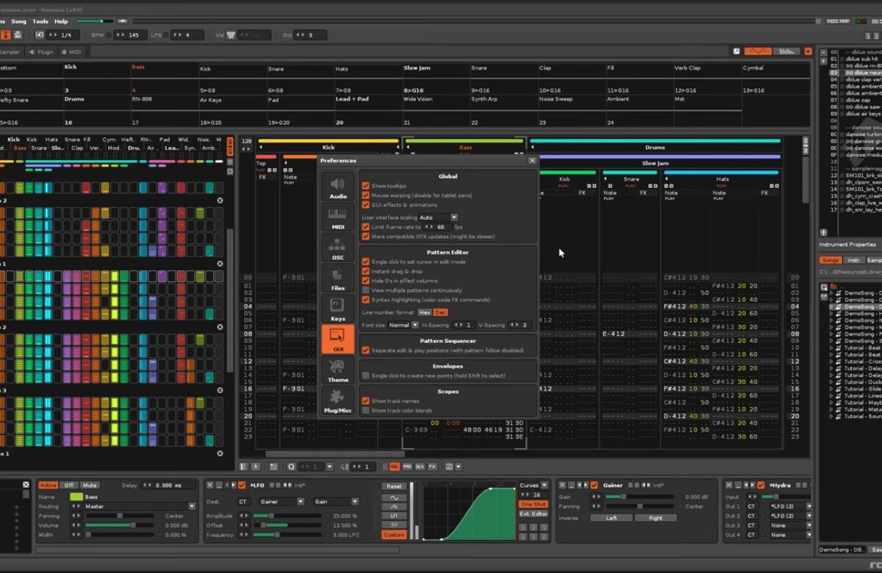882x573 pixels.
Task: Open the MIDI preferences section
Action: pos(338,218)
